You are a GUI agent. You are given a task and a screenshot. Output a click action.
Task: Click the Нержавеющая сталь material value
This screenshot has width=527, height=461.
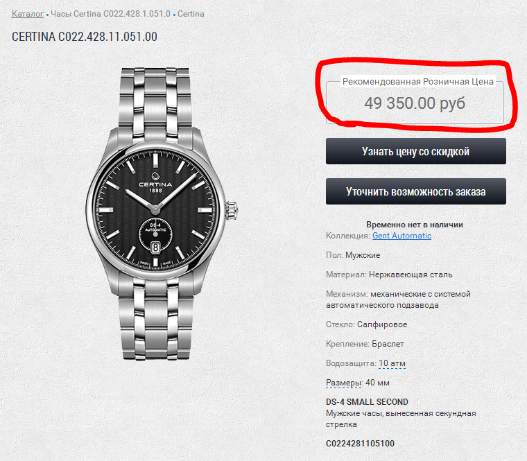click(411, 275)
